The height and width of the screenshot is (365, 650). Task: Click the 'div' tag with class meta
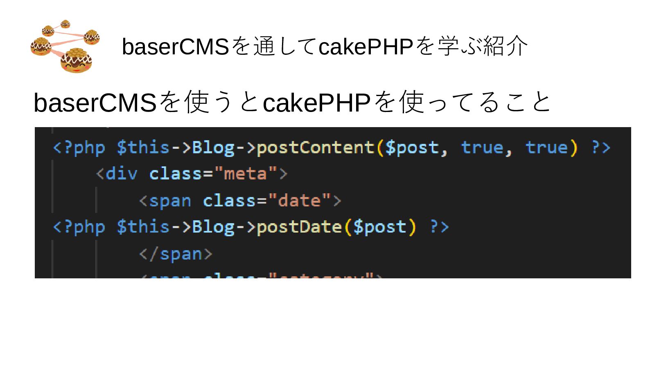[122, 174]
